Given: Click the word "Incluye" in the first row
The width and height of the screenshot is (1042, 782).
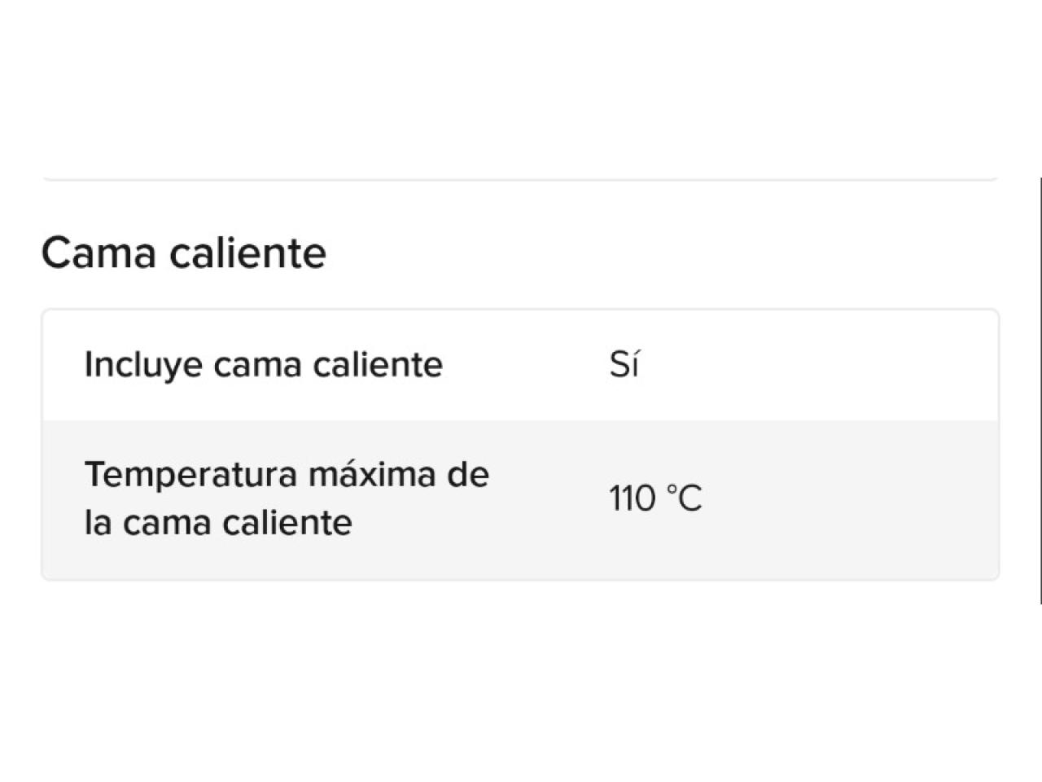Looking at the screenshot, I should (x=142, y=364).
